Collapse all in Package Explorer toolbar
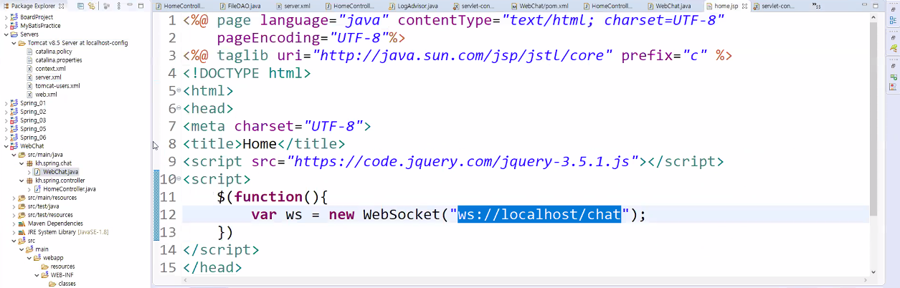Screen dimensions: 900x288 pyautogui.click(x=80, y=6)
